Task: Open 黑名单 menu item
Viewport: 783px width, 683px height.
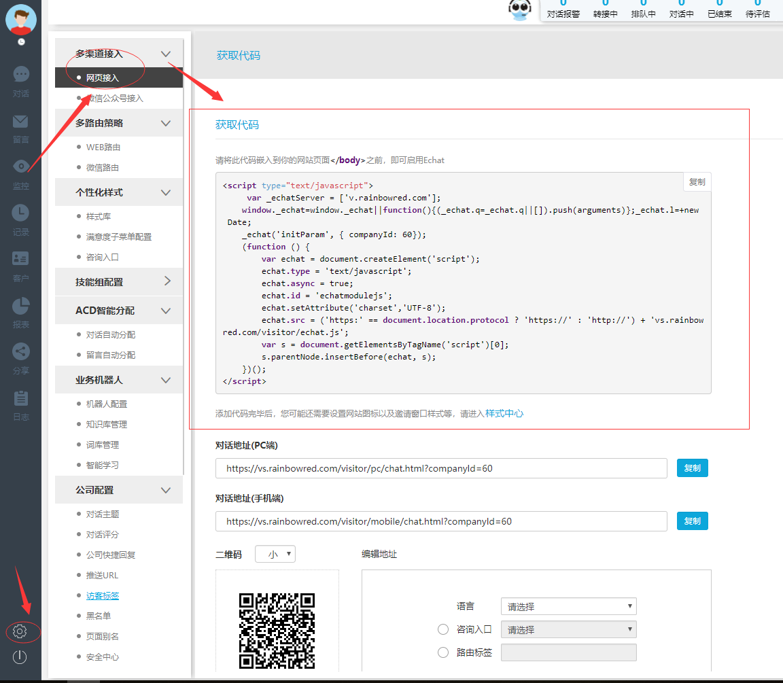Action: pos(99,616)
